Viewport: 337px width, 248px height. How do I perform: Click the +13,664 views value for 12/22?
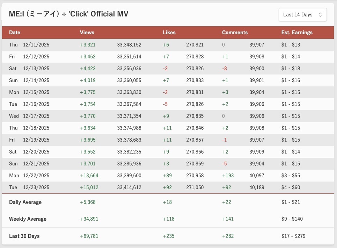[89, 176]
